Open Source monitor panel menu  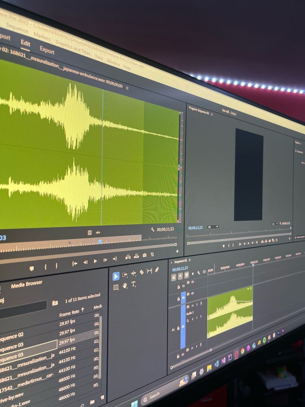[127, 88]
